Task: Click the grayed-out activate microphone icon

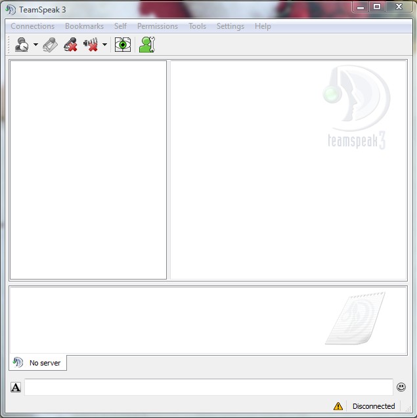Action: [51, 45]
